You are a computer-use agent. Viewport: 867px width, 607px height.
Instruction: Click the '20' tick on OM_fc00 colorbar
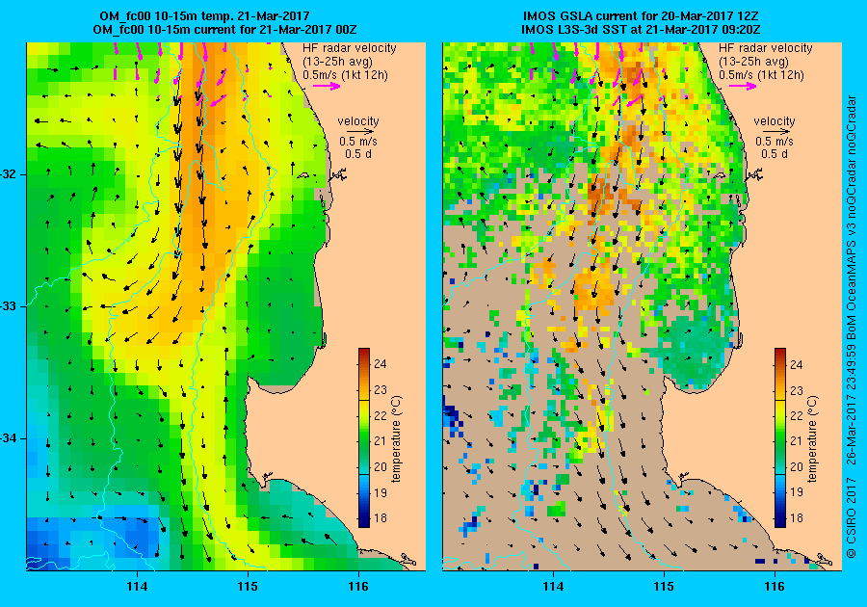(x=381, y=466)
